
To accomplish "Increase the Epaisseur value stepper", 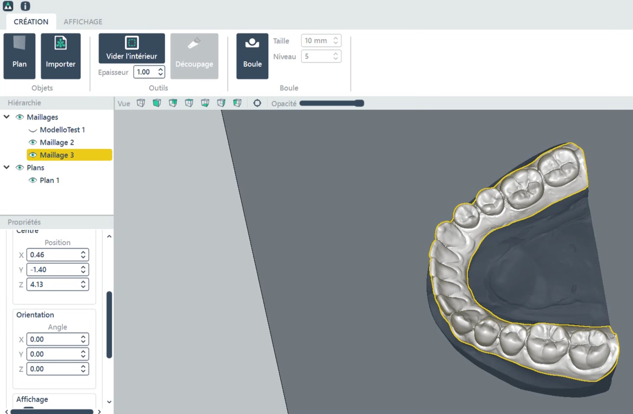I will click(160, 69).
